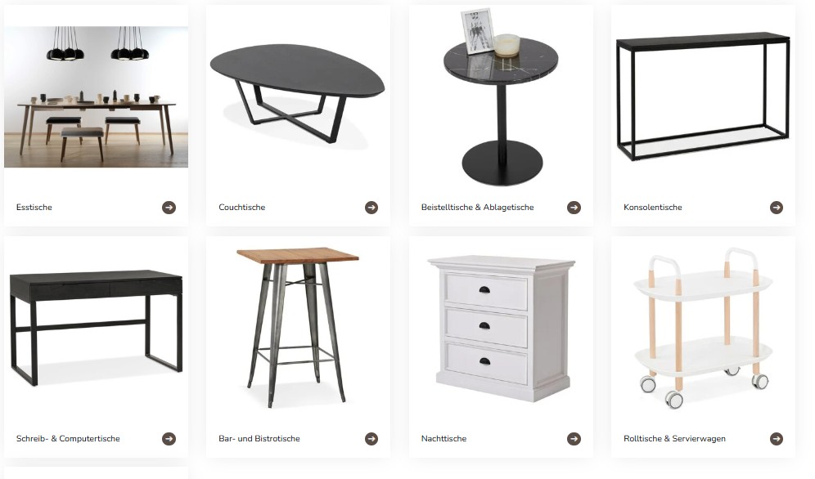Open the Esstische category link
This screenshot has height=479, width=815.
pos(34,207)
